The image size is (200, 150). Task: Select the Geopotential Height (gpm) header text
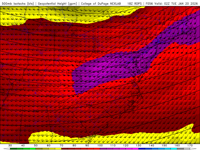click(x=58, y=4)
